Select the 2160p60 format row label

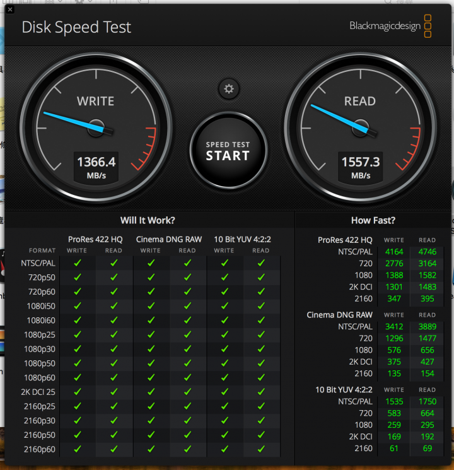point(40,449)
